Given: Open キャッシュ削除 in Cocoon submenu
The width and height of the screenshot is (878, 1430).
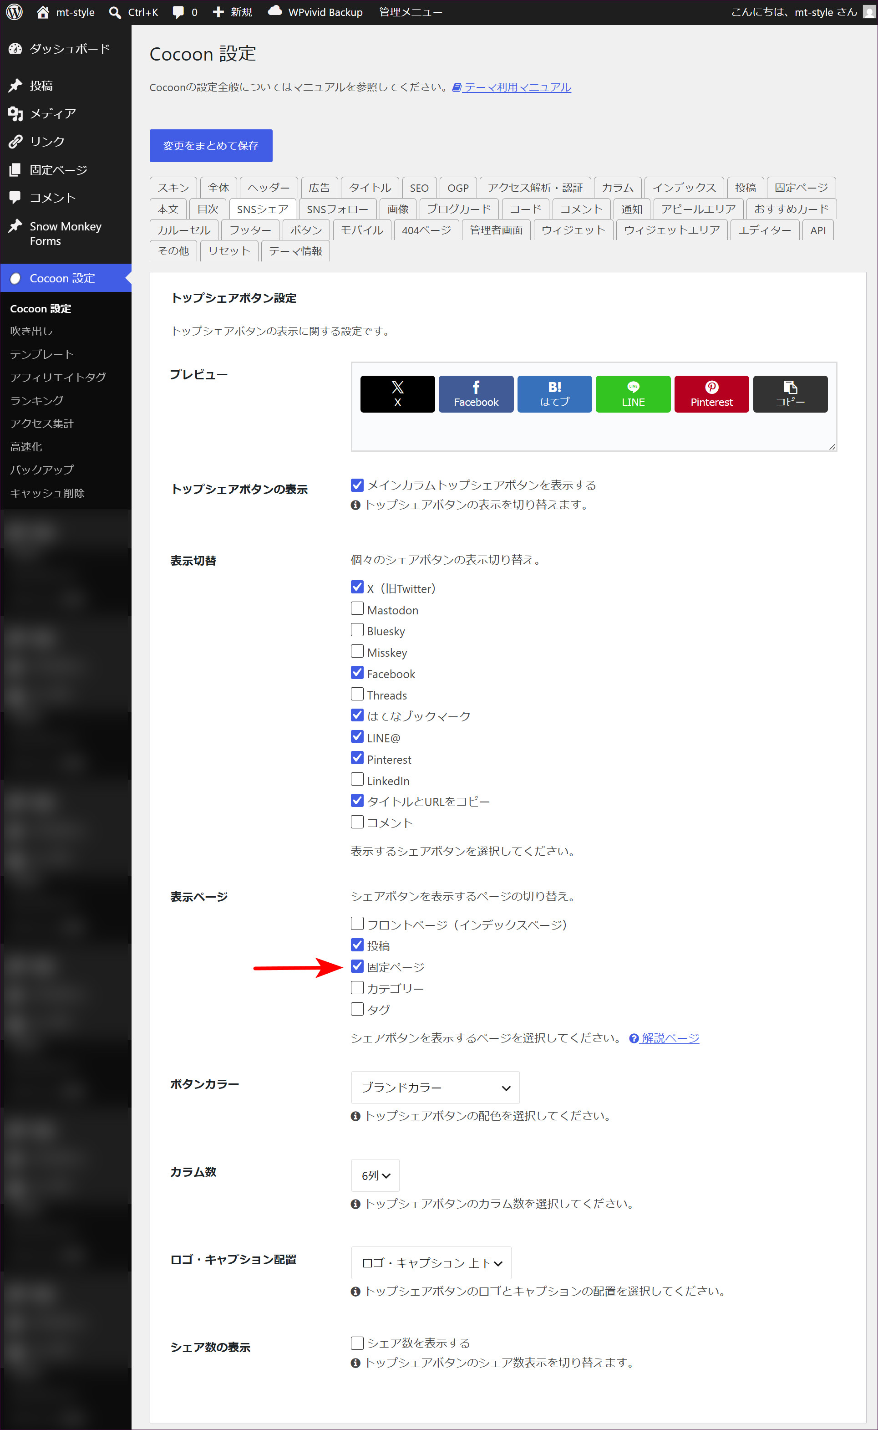Looking at the screenshot, I should point(47,493).
